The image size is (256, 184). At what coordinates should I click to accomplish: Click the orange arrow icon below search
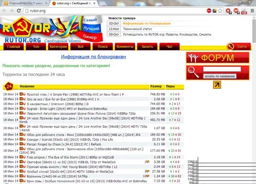click(217, 85)
